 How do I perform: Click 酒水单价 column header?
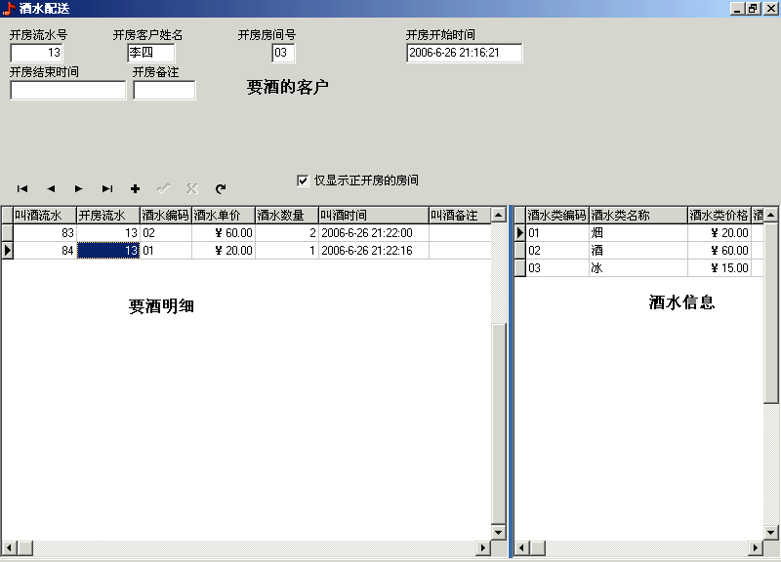pyautogui.click(x=224, y=215)
